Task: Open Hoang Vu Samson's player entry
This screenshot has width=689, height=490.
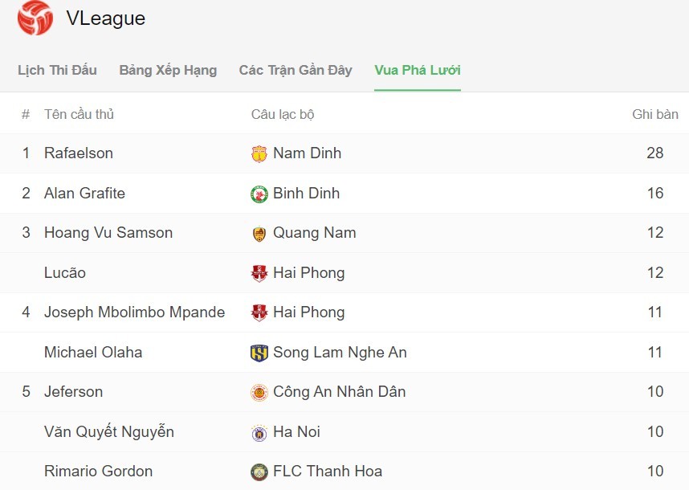Action: [108, 233]
